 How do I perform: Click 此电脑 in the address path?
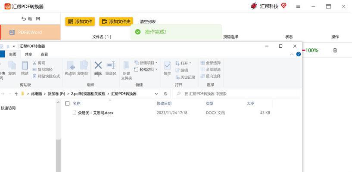point(36,94)
